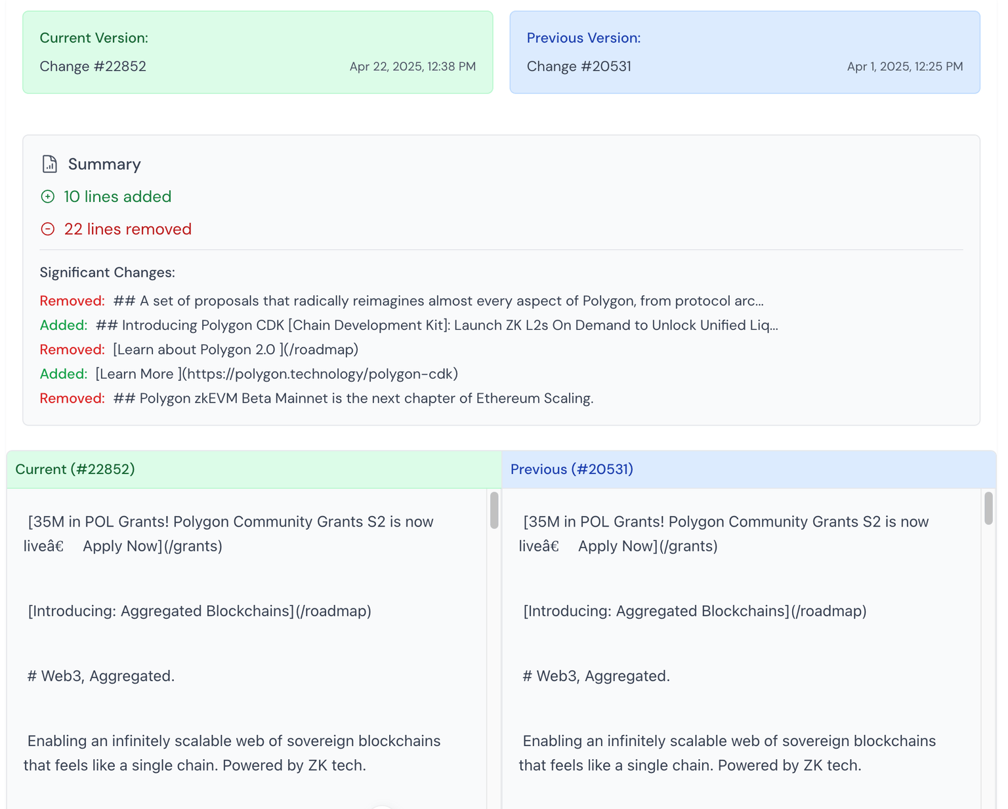Click removed line Polygon zkEVM Beta Mainnet

316,398
